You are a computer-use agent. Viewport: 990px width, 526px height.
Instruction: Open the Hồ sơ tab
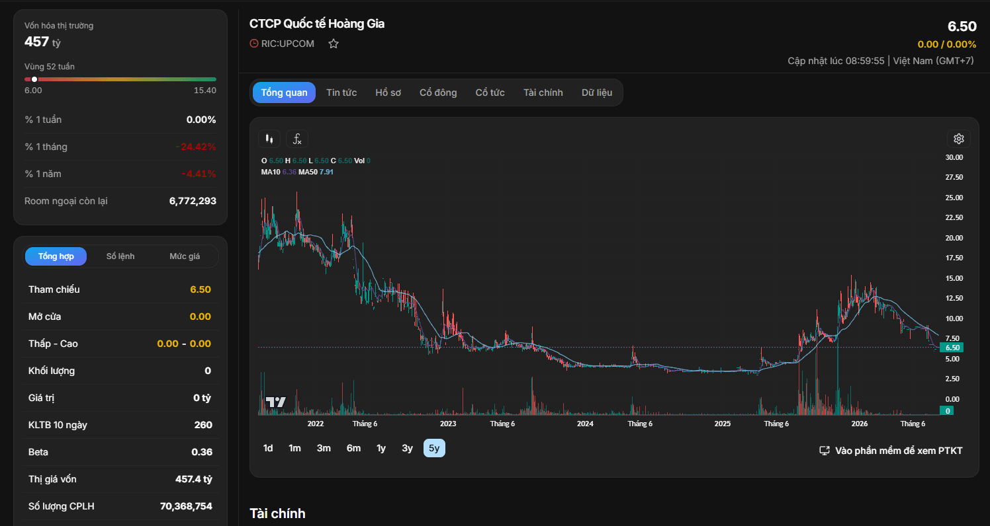tap(388, 93)
